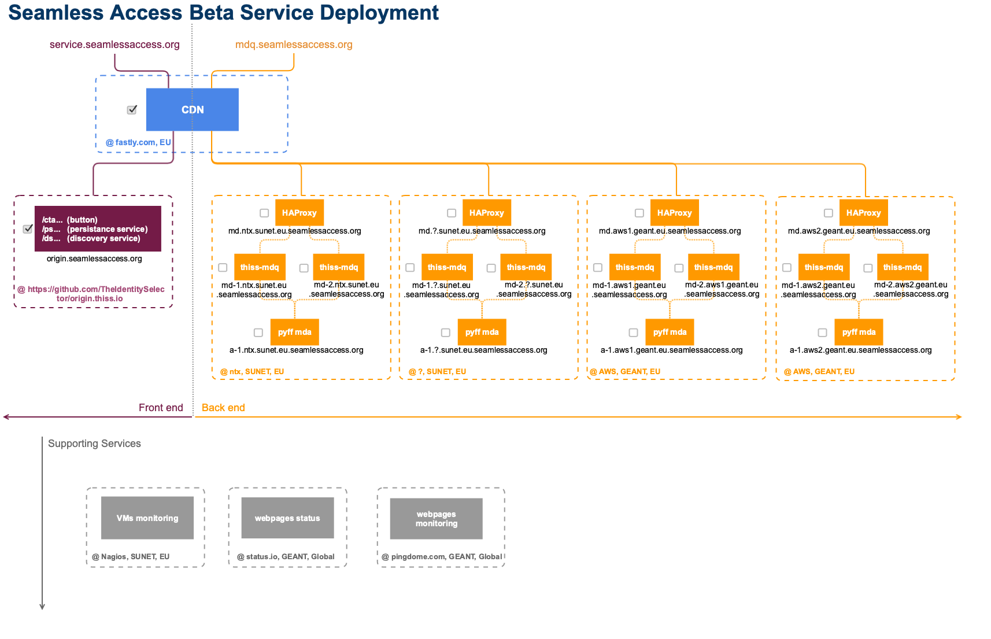Screen dimensions: 991x639
Task: Tick the checkbox next to HAProxy md.aws2.geant.eu
Action: (829, 213)
